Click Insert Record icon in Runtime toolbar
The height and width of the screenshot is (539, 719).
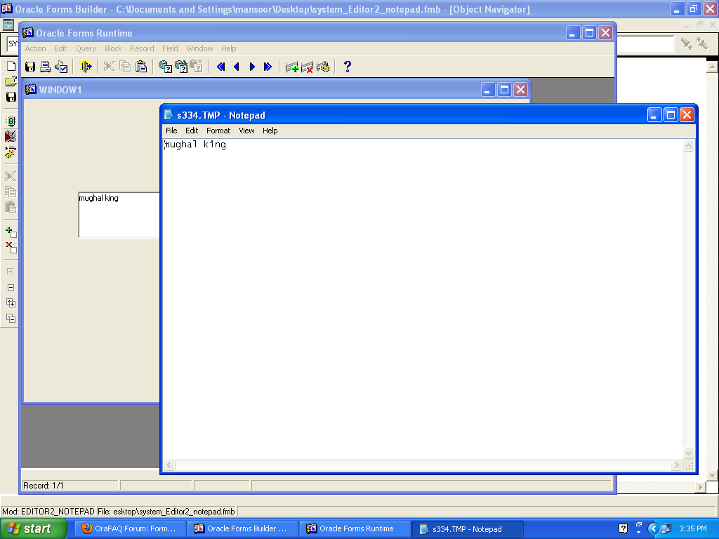coord(291,67)
